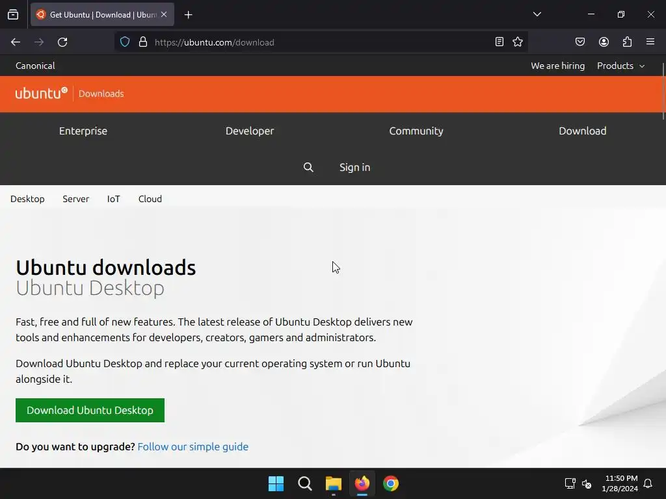Open tracking protection shield icon
The height and width of the screenshot is (499, 666).
[125, 42]
